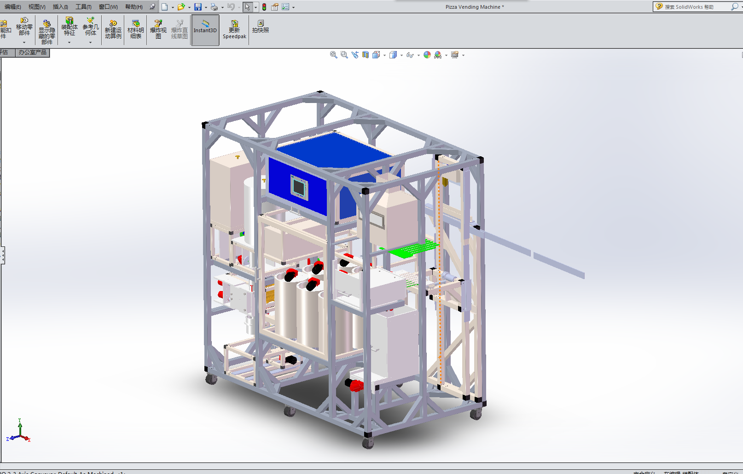
Task: Expand the Open file dropdown arrow
Action: tap(189, 7)
